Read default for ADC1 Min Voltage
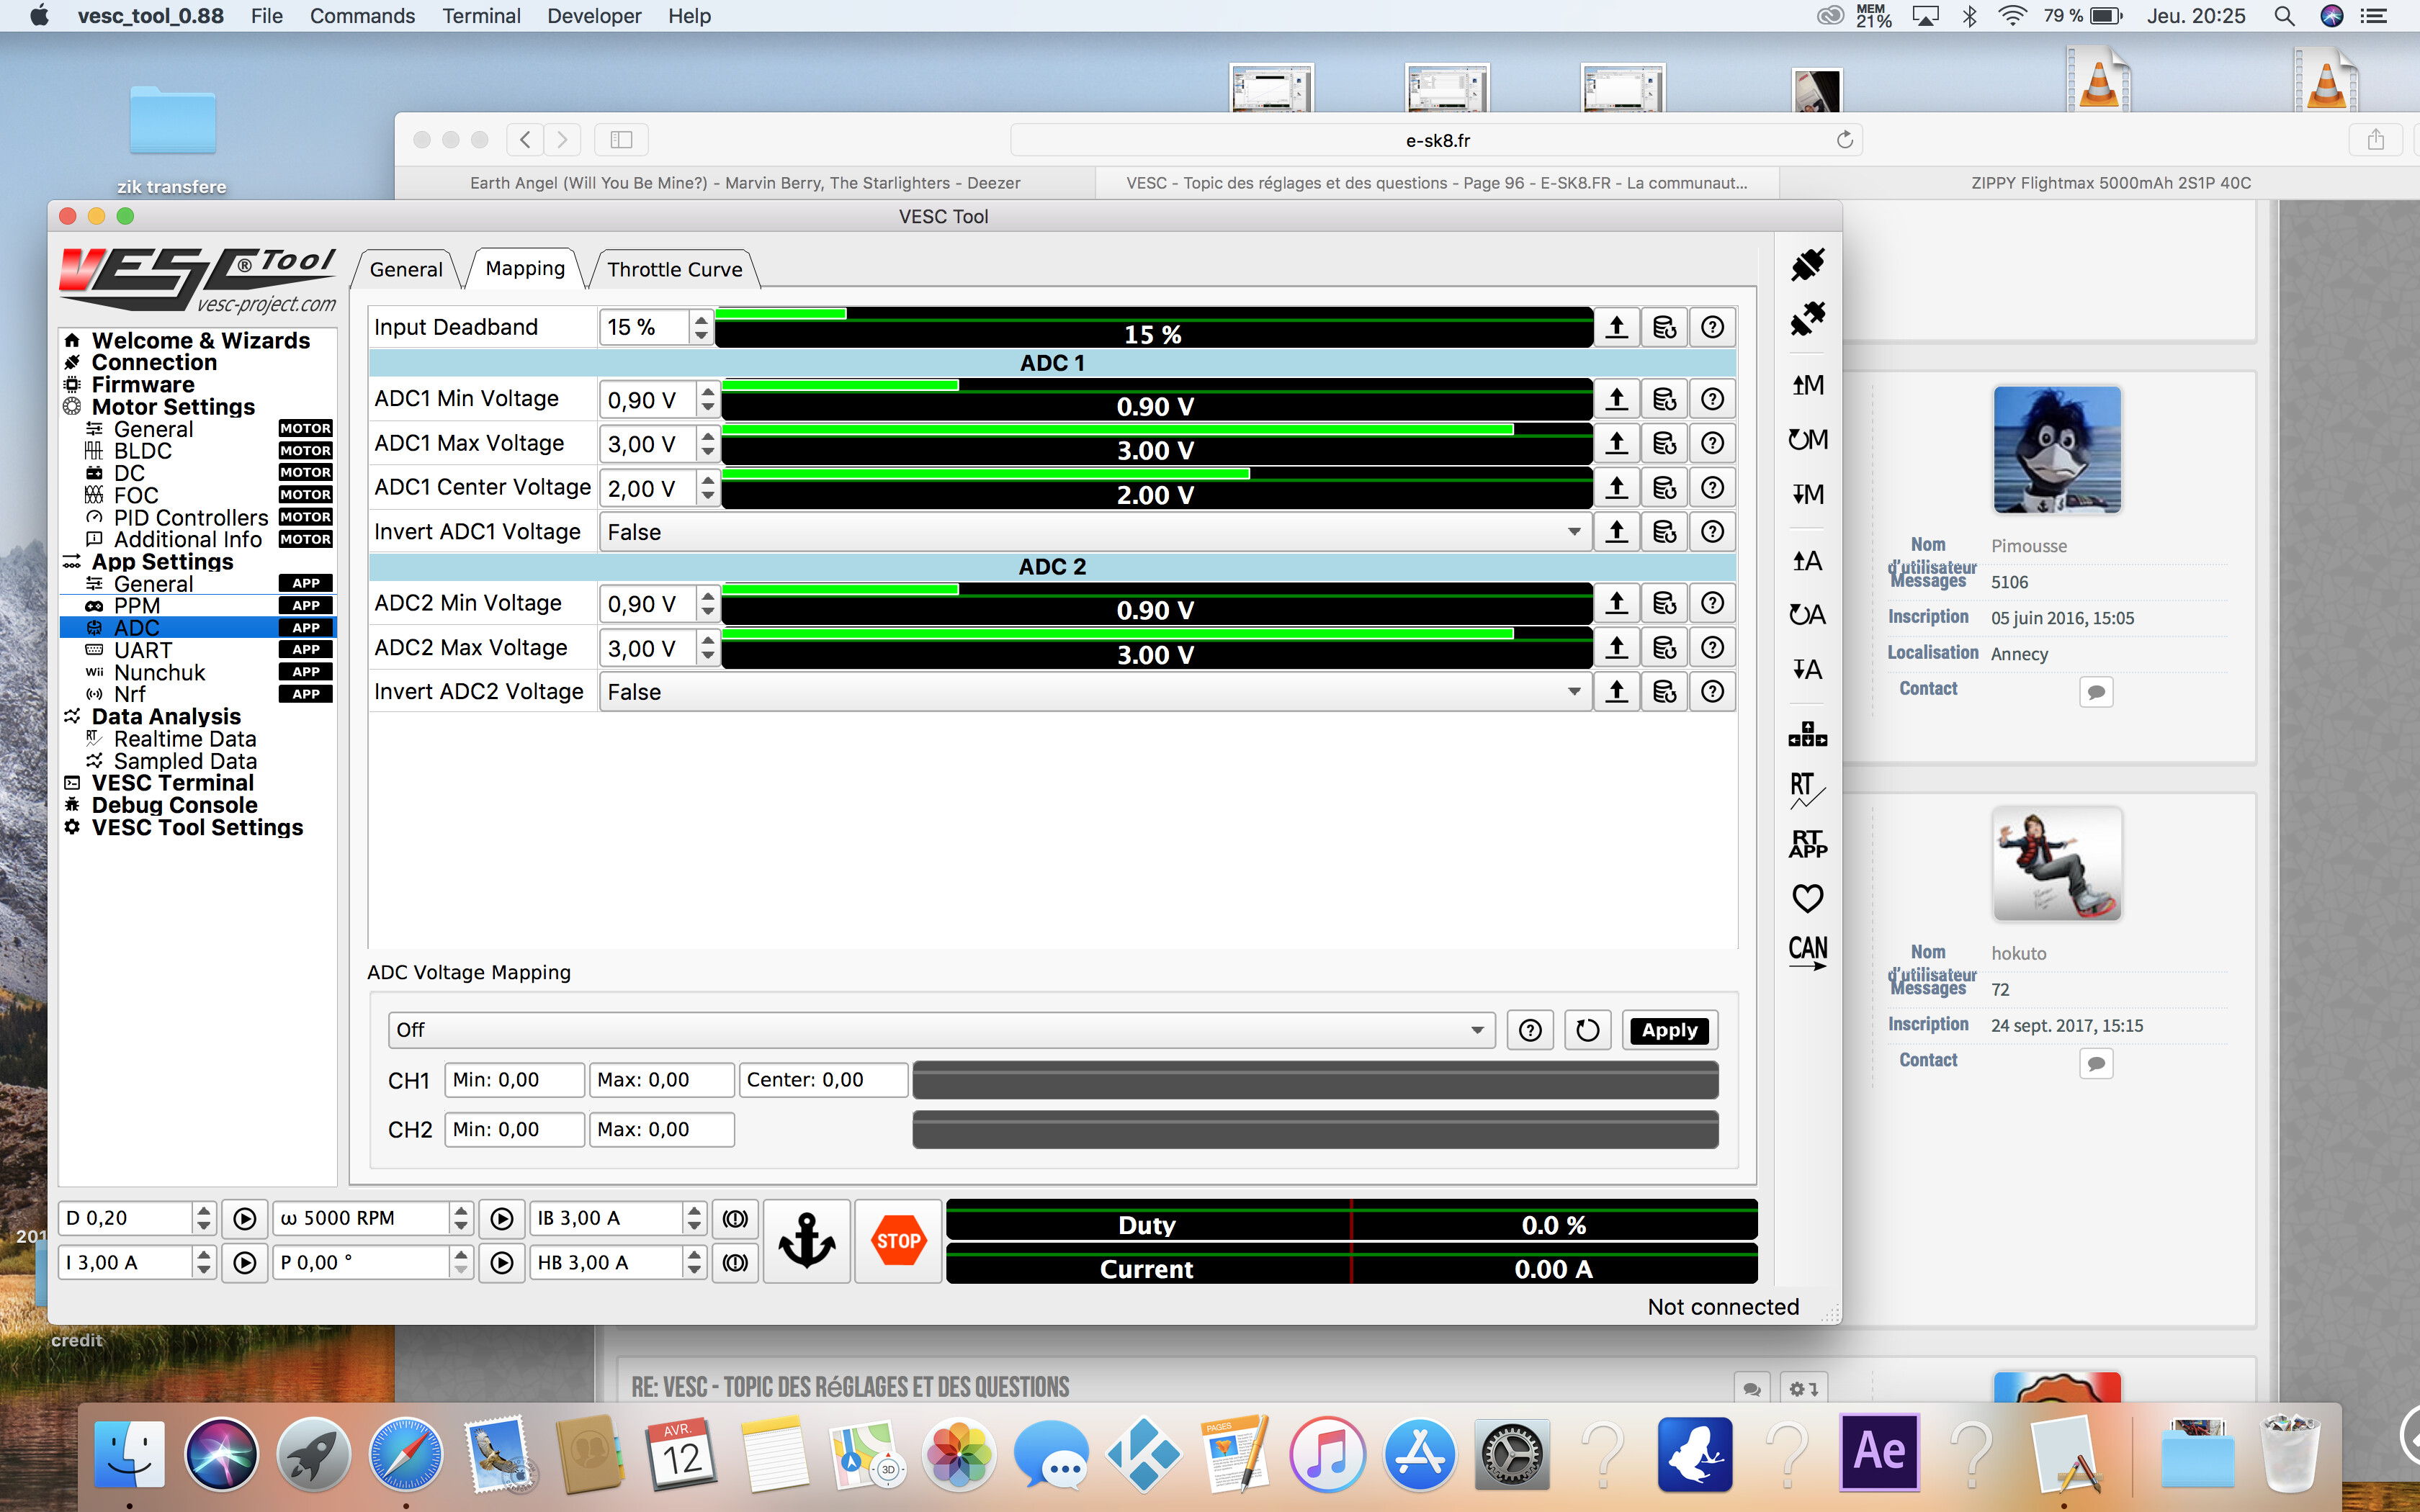Image resolution: width=2420 pixels, height=1512 pixels. pyautogui.click(x=1664, y=399)
